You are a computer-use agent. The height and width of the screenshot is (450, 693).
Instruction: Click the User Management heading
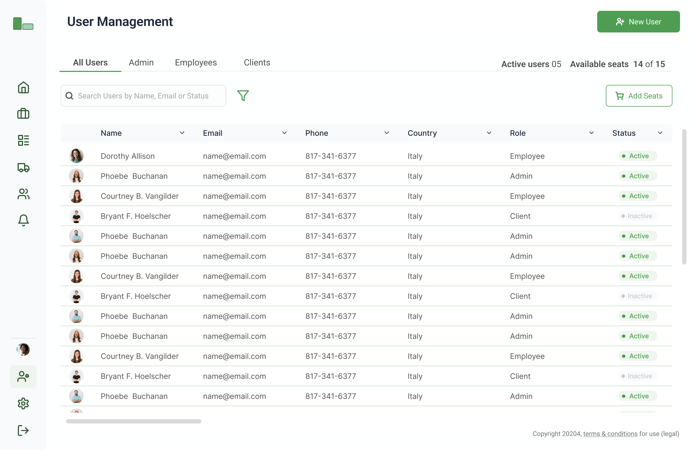120,22
